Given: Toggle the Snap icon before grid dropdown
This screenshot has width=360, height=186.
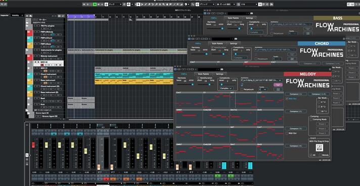Looking at the screenshot, I should pos(197,5).
